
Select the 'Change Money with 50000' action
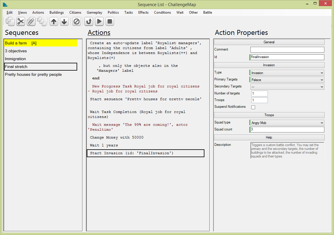pos(116,137)
